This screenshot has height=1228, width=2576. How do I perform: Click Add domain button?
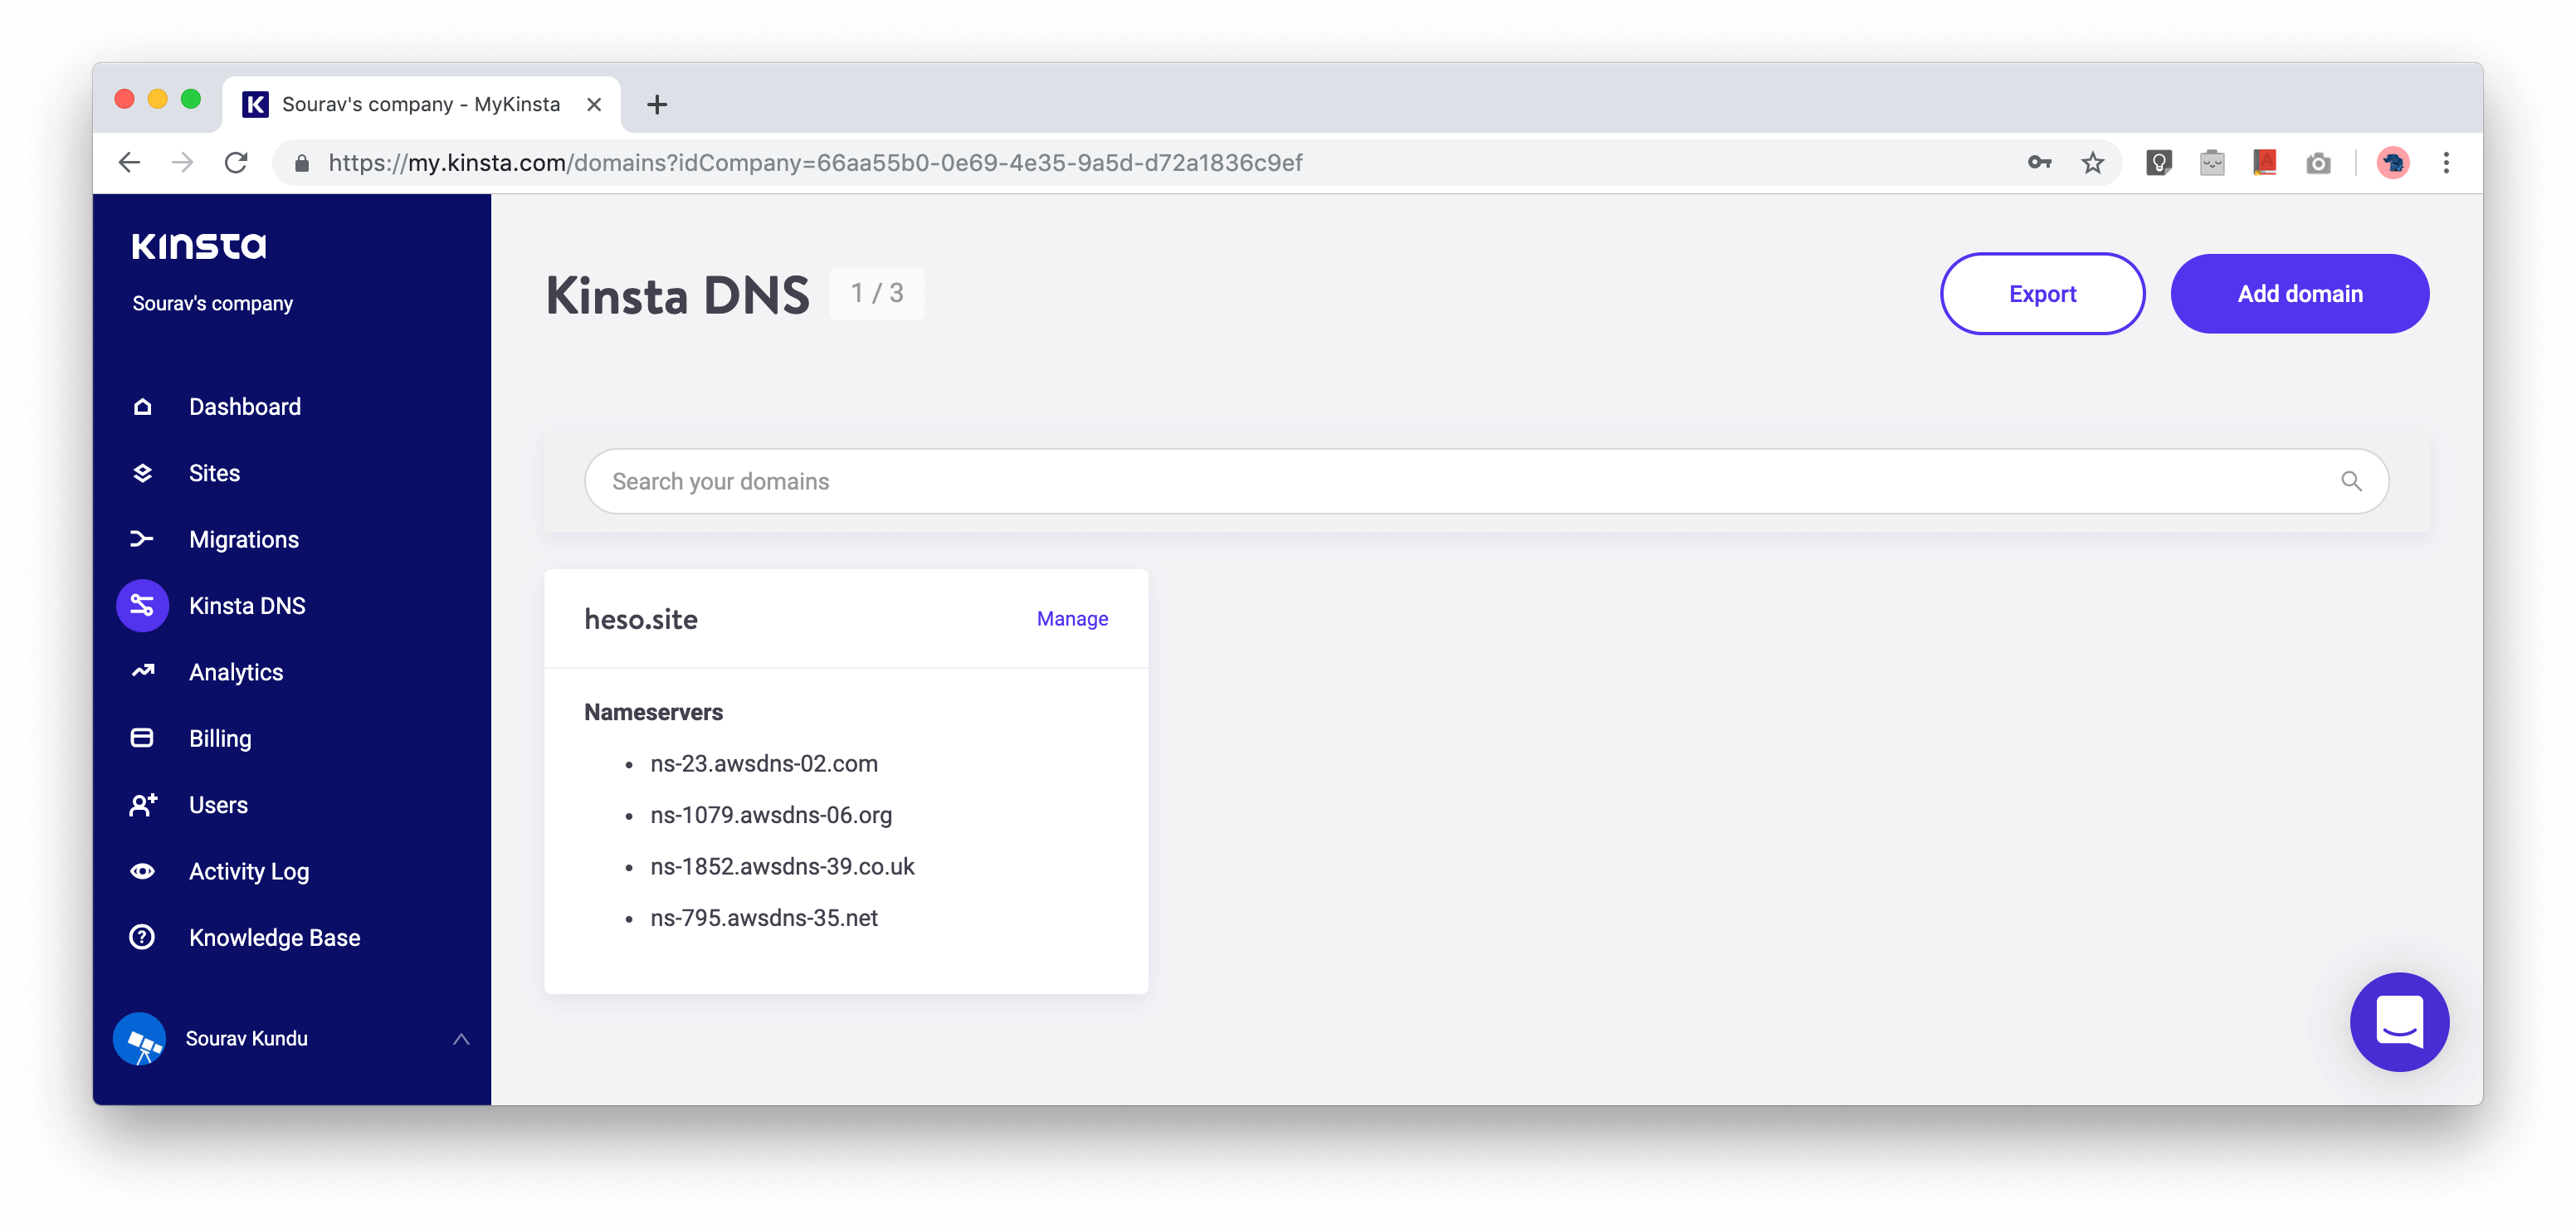pos(2300,294)
